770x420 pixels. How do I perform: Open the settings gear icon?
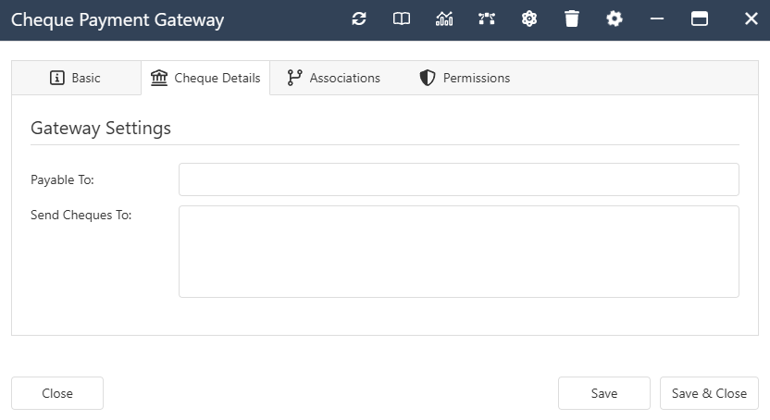[615, 19]
